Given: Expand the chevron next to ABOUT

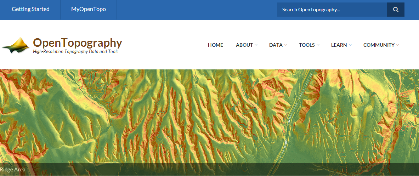Looking at the screenshot, I should pos(256,45).
